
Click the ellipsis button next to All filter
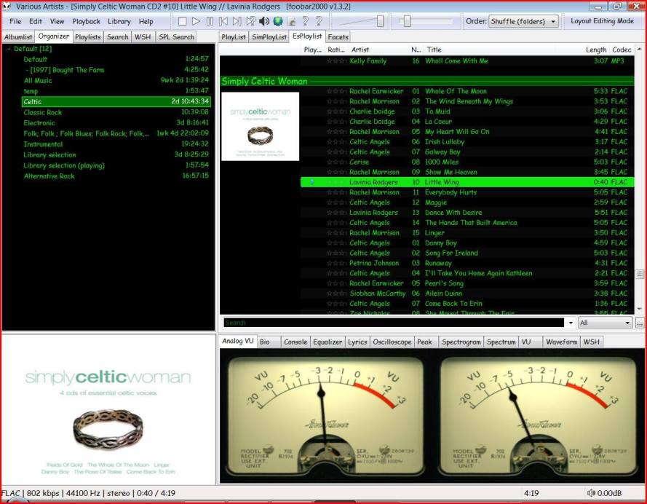[640, 323]
